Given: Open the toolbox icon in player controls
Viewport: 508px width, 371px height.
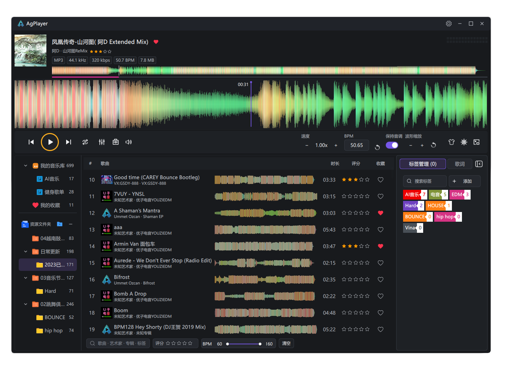Looking at the screenshot, I should pyautogui.click(x=116, y=142).
